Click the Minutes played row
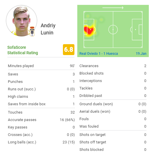Viewport: 154px width, 154px height. 41,66
